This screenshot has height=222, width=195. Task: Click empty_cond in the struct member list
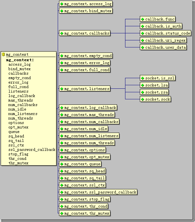20,78
